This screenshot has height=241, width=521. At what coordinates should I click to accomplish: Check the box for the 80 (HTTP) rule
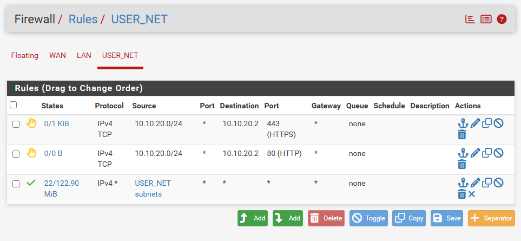16,154
